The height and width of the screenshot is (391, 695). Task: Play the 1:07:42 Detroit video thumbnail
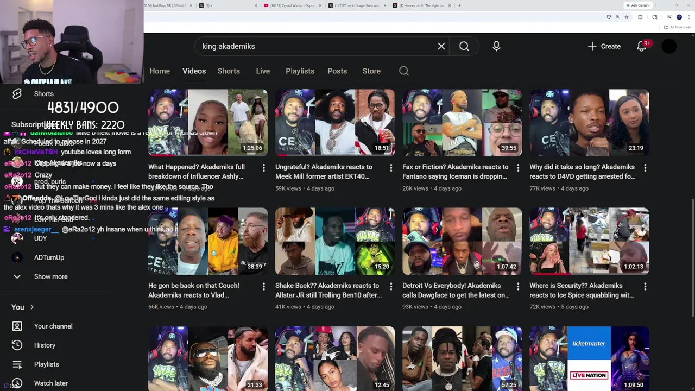click(x=462, y=241)
